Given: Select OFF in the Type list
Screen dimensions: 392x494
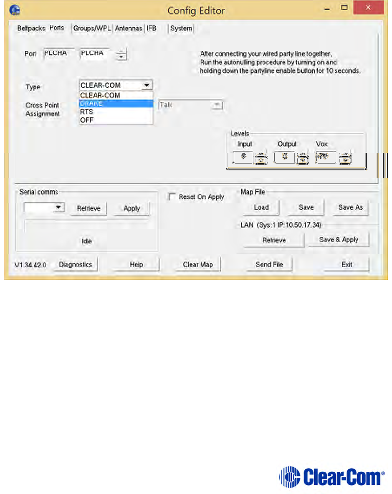Looking at the screenshot, I should click(116, 120).
